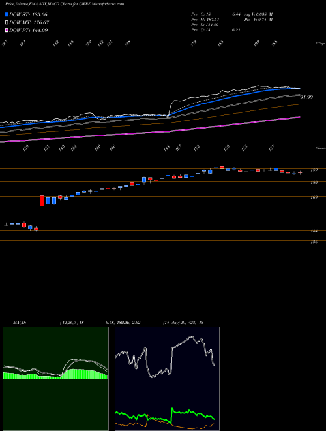Click the 180 value in the Lows row
This screenshot has width=326, height=431.
[x=227, y=148]
